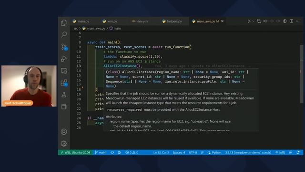Click the WSL: Ubuntu-20.04 remote indicator
This screenshot has width=305, height=172.
[75, 152]
